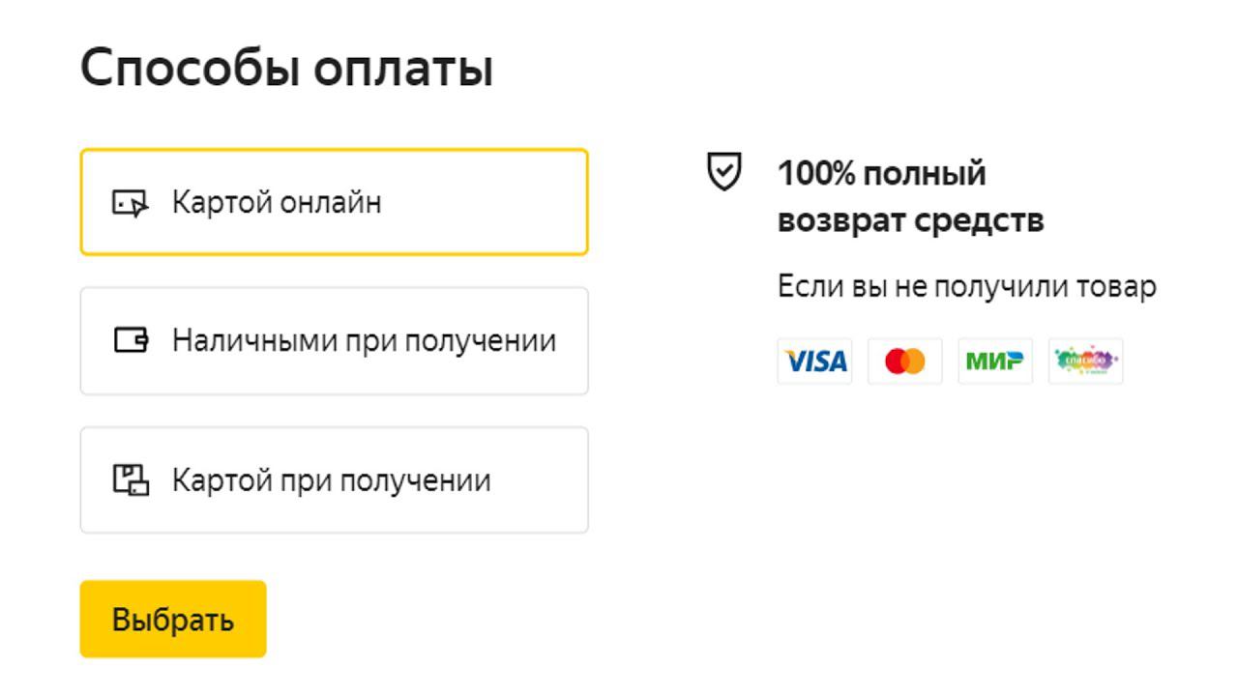This screenshot has width=1238, height=696.
Task: Click the shield checkmark refund guarantee icon
Action: click(x=724, y=174)
